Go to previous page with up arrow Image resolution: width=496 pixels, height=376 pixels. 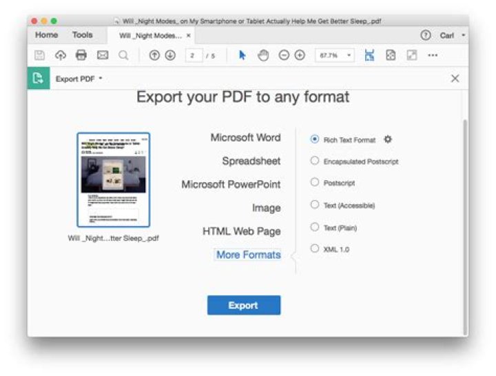[x=154, y=55]
